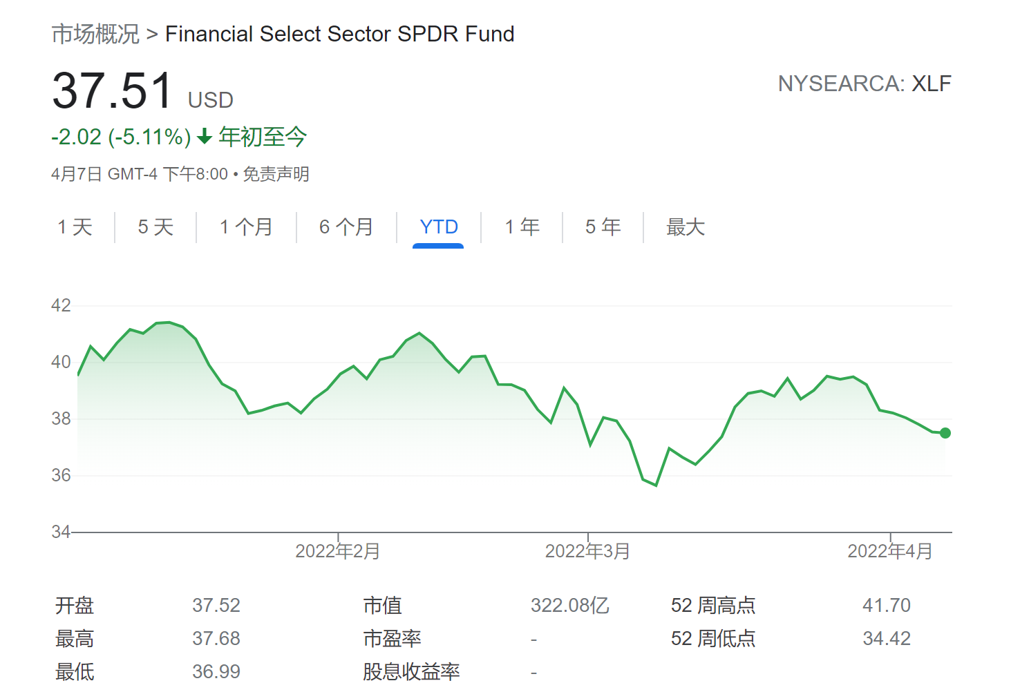Click the 开盘 value 37.52
The height and width of the screenshot is (692, 1011).
[216, 606]
